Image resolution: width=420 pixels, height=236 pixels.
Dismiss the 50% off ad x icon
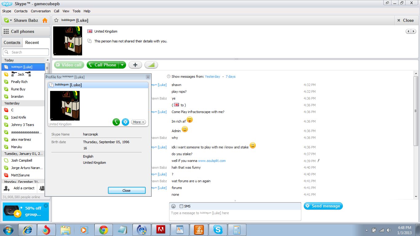[x=46, y=206]
